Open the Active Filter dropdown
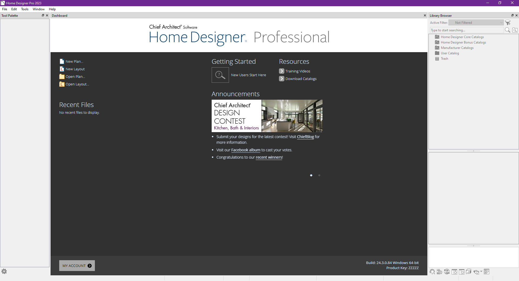Viewport: 519px width, 281px height. [476, 23]
